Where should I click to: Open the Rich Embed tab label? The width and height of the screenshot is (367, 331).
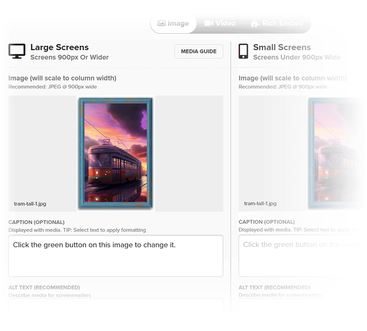point(282,23)
